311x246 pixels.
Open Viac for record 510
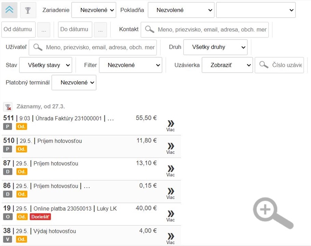click(x=170, y=149)
